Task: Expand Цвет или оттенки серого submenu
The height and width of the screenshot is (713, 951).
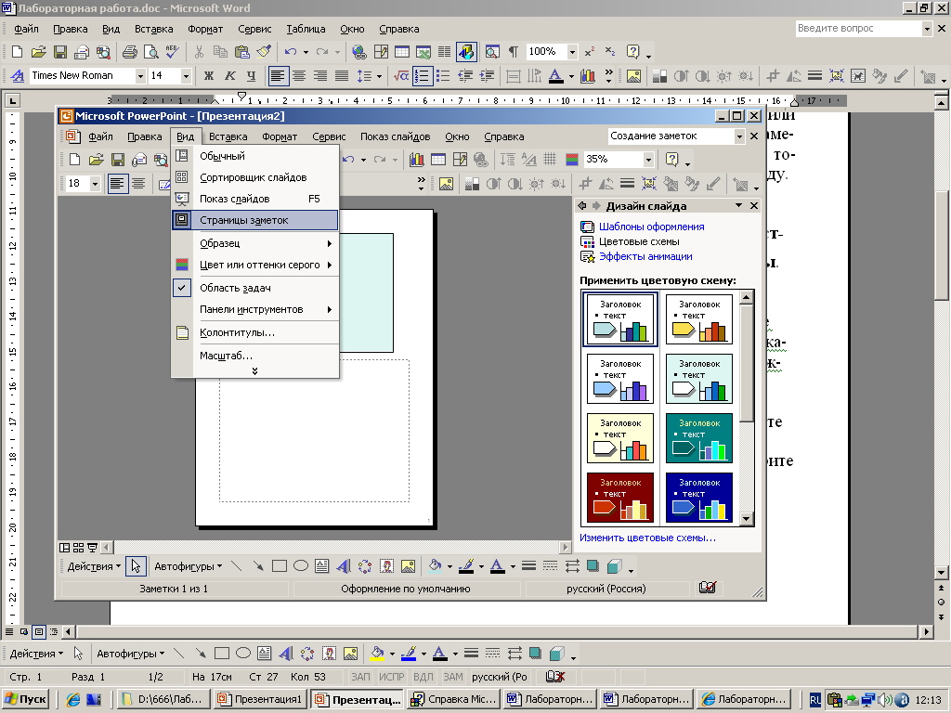Action: point(254,265)
